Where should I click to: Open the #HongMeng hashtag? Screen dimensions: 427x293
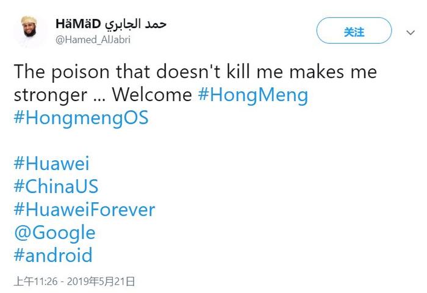[x=253, y=95]
